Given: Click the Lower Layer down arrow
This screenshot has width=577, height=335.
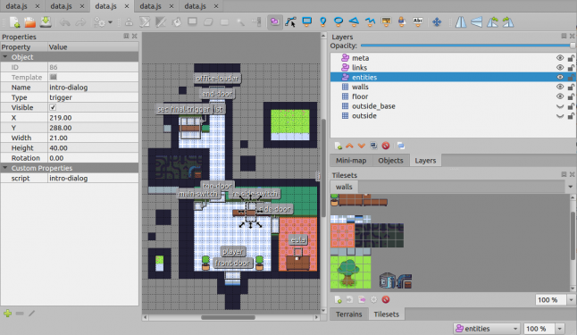Looking at the screenshot, I should point(362,146).
